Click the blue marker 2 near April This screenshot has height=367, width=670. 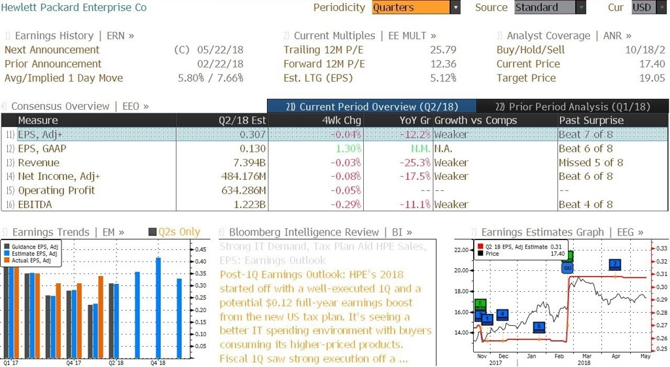(615, 264)
